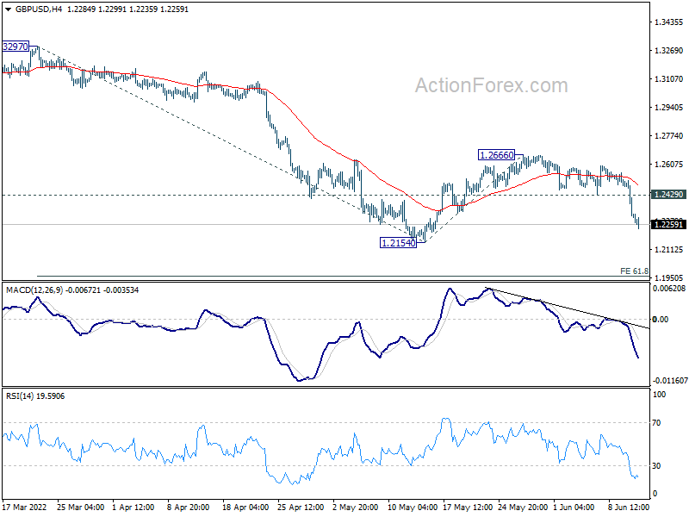Select the 1.26075 price axis value

669,165
